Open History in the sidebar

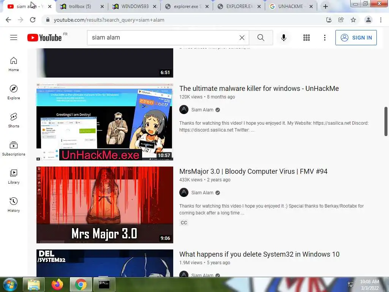click(x=14, y=205)
